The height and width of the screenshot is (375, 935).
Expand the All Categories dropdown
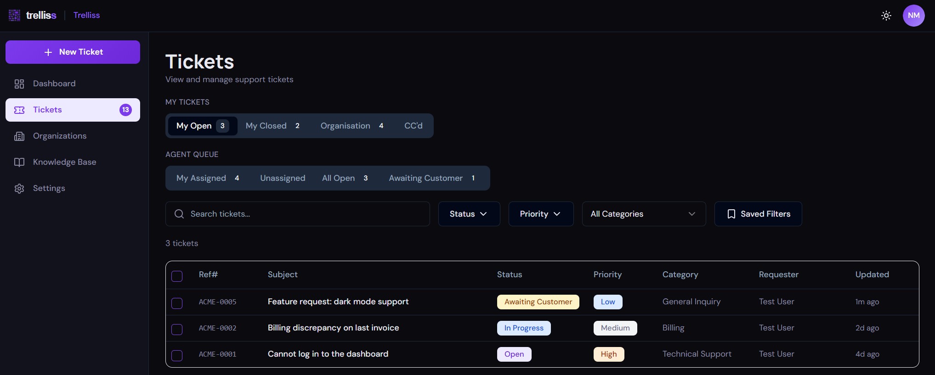643,214
